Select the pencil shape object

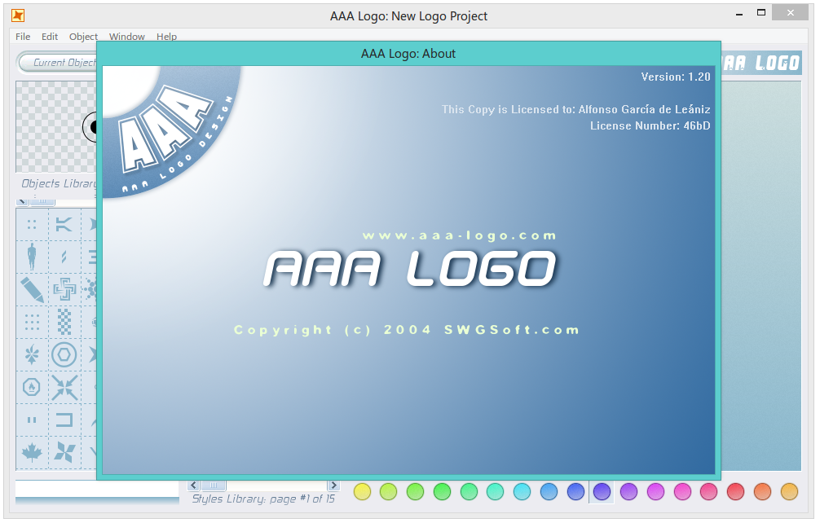tap(31, 288)
